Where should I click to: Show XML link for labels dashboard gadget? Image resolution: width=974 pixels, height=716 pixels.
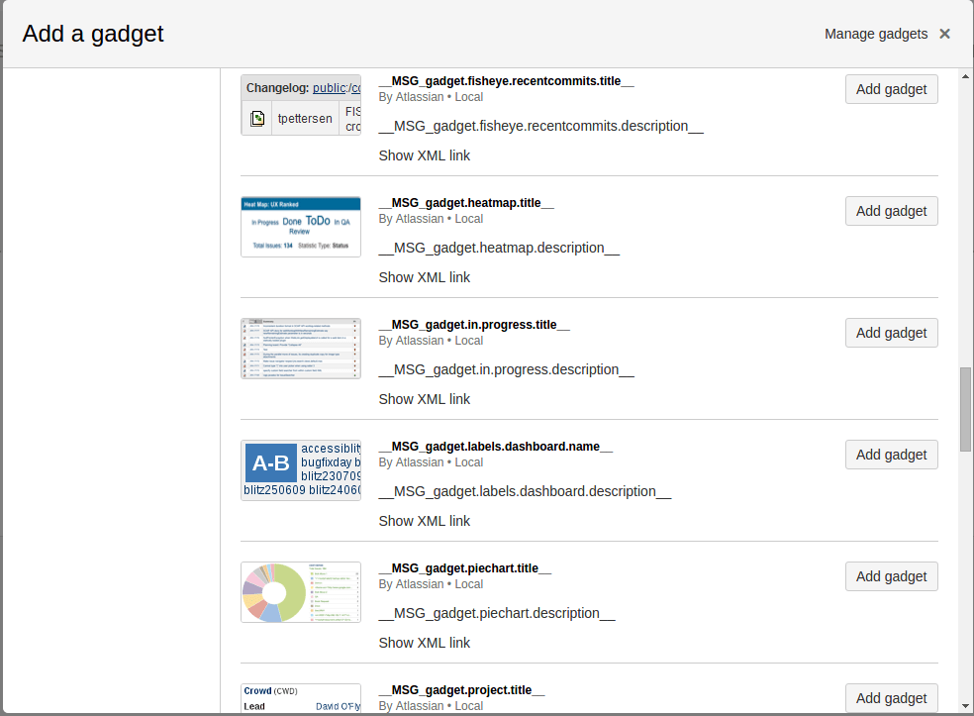point(424,521)
